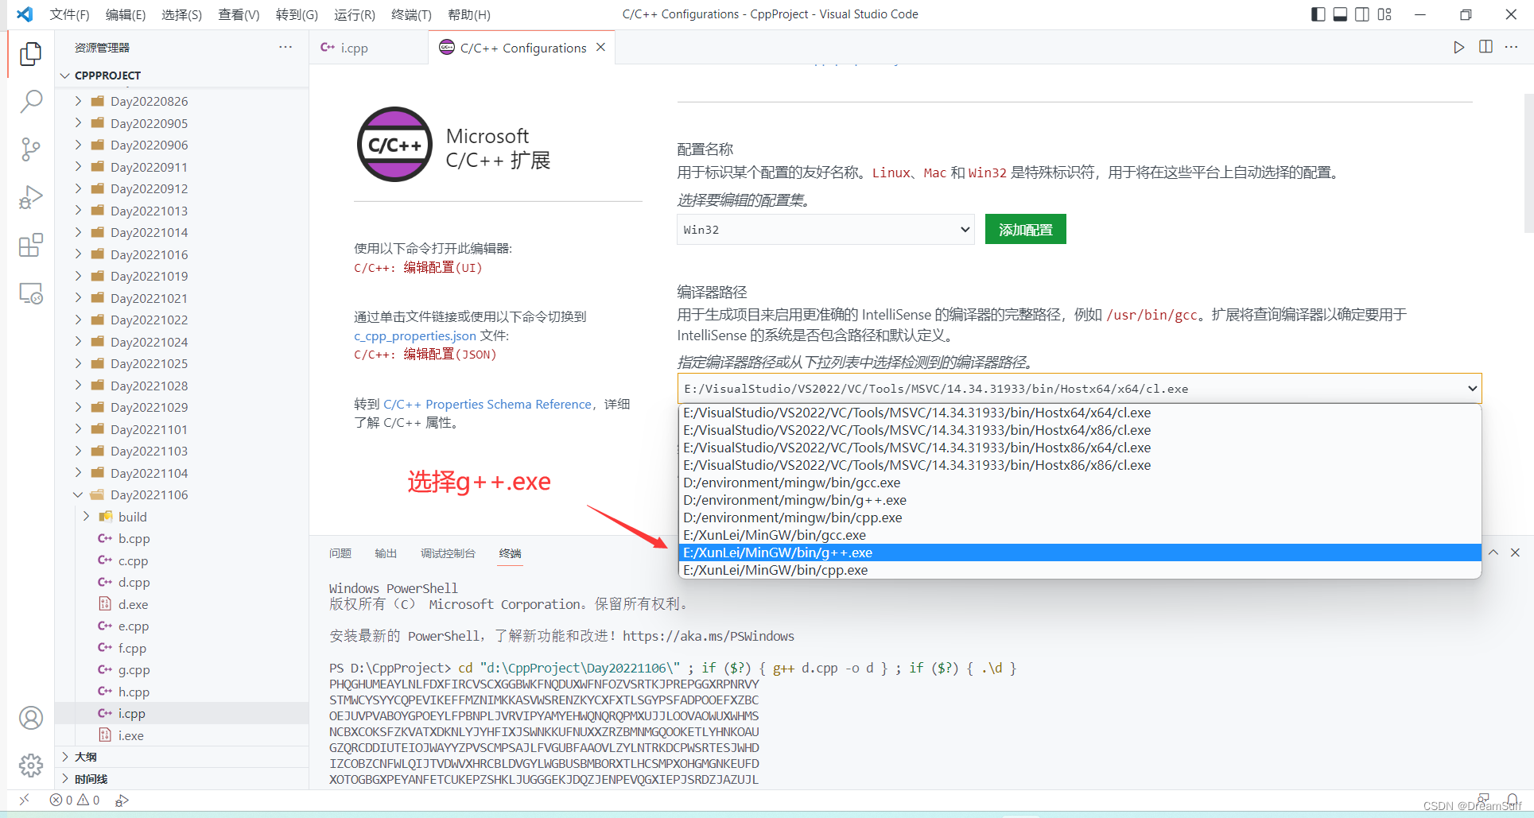Switch to the 调试控制台 panel tab

[x=448, y=553]
